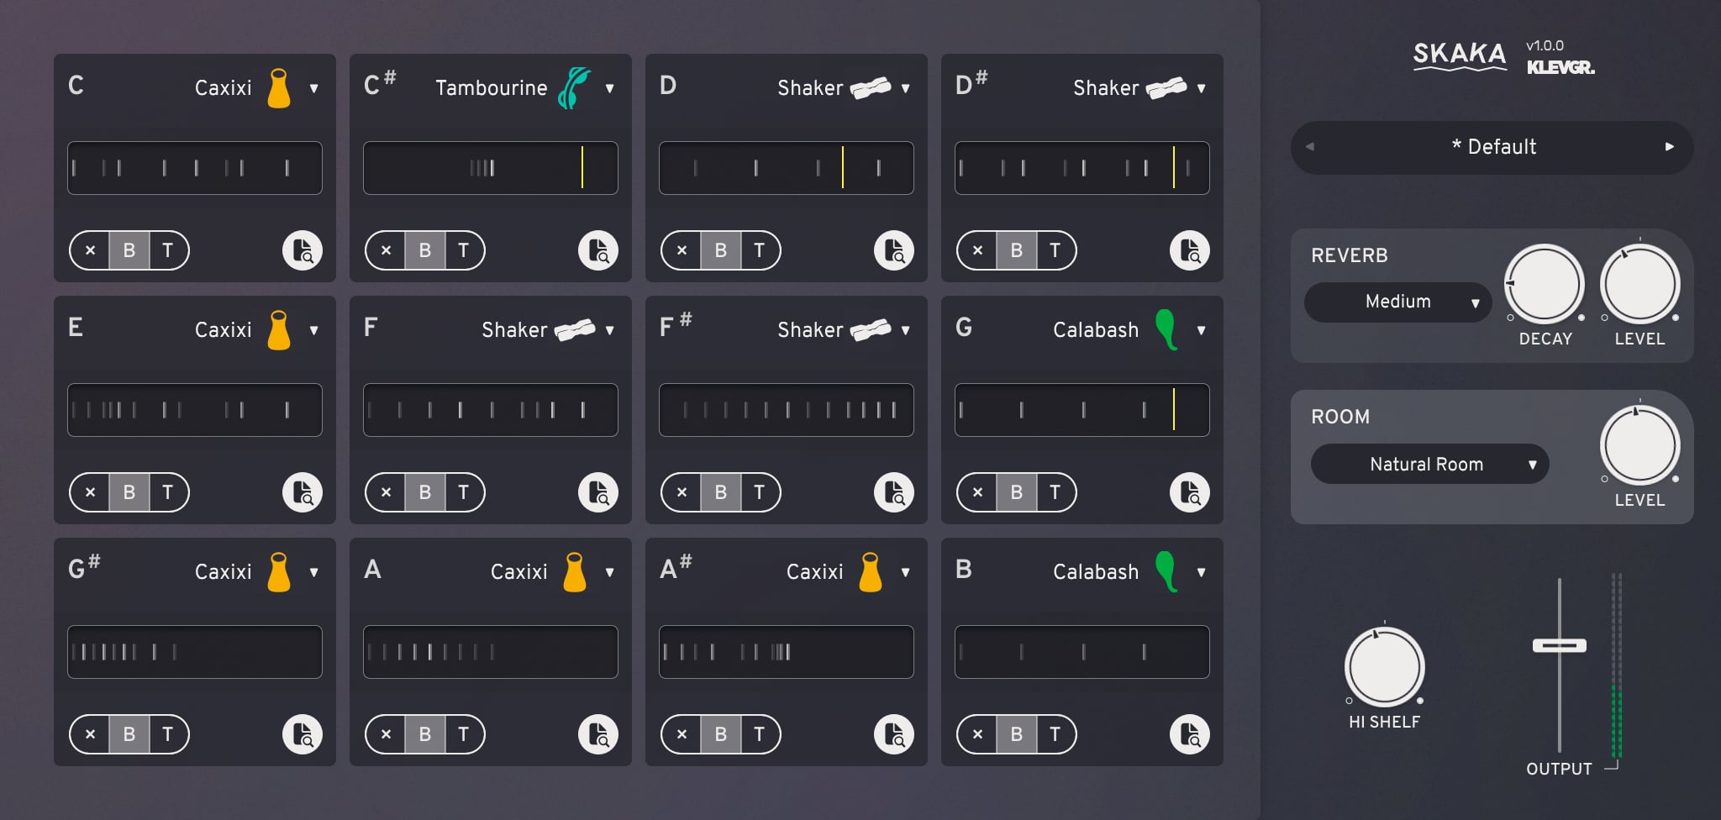Click the Shaker icon on D pad

pos(871,88)
